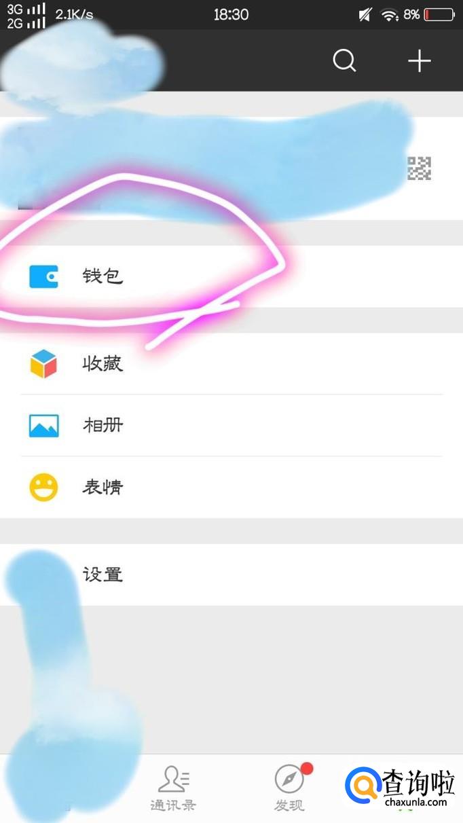Open the 钱包 text entry
Screen dimensions: 463x823
(103, 276)
